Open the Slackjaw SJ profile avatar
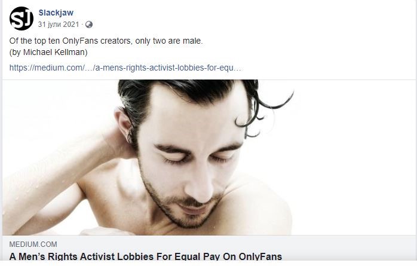 tap(22, 19)
